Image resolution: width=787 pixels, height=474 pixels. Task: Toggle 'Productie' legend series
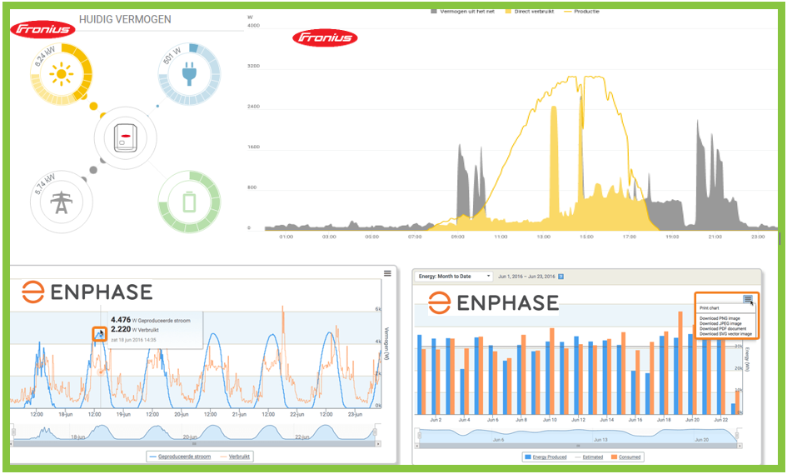581,11
